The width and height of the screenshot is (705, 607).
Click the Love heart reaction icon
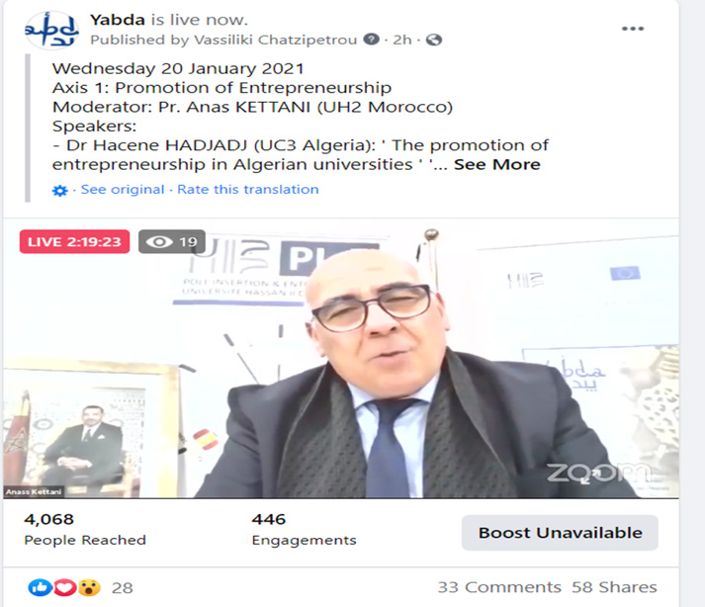point(64,587)
